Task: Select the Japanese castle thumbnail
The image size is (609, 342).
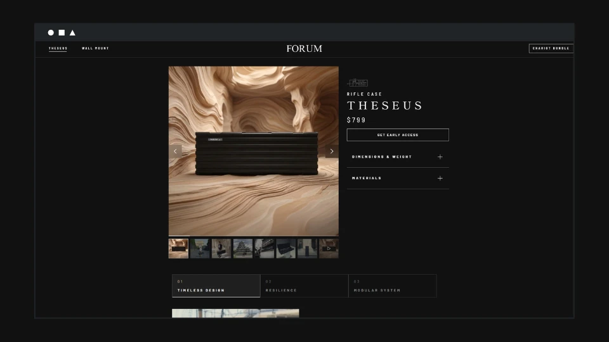Action: click(243, 248)
